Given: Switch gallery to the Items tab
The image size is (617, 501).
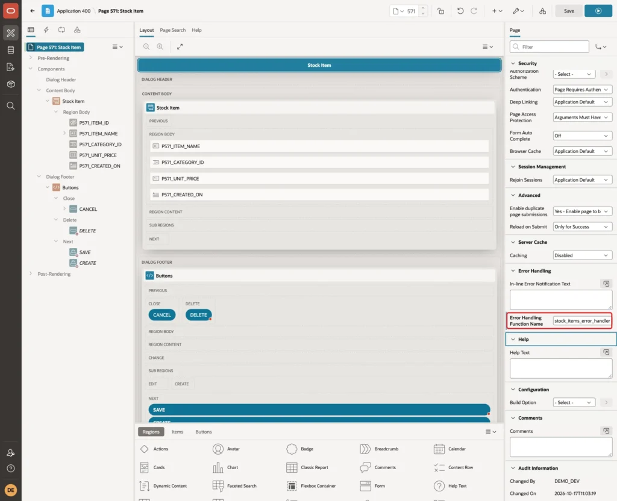Looking at the screenshot, I should (178, 432).
